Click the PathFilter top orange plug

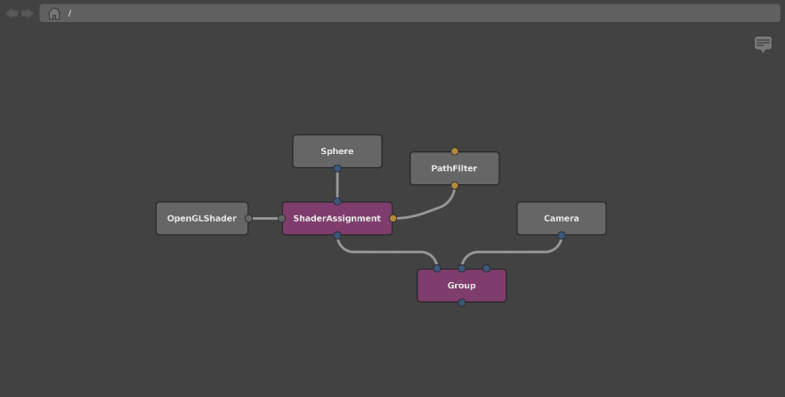(x=455, y=151)
